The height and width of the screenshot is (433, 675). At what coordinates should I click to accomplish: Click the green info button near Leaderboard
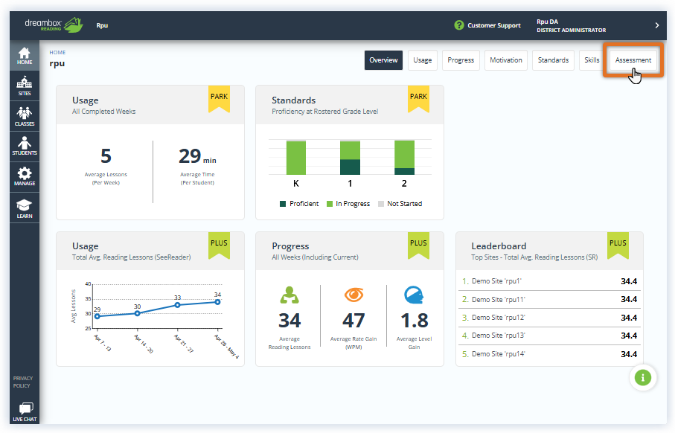(x=642, y=378)
